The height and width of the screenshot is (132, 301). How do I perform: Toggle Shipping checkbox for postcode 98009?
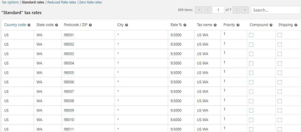tap(280, 111)
